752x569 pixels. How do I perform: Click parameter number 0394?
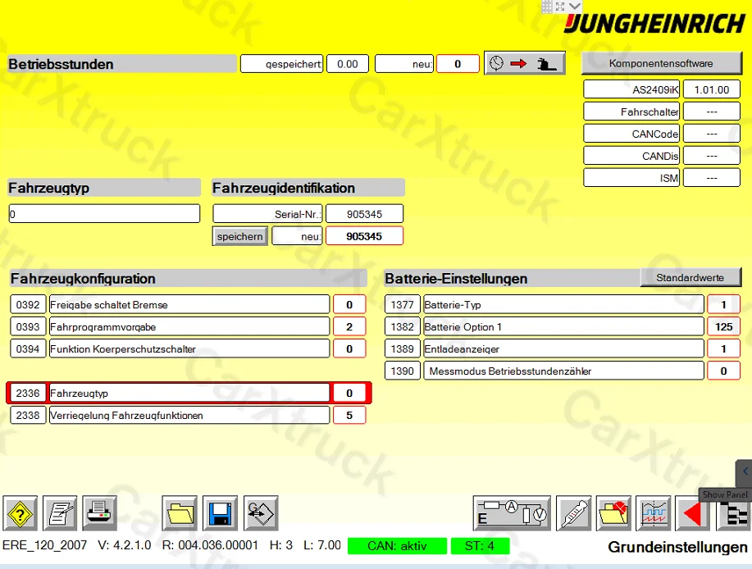[28, 348]
